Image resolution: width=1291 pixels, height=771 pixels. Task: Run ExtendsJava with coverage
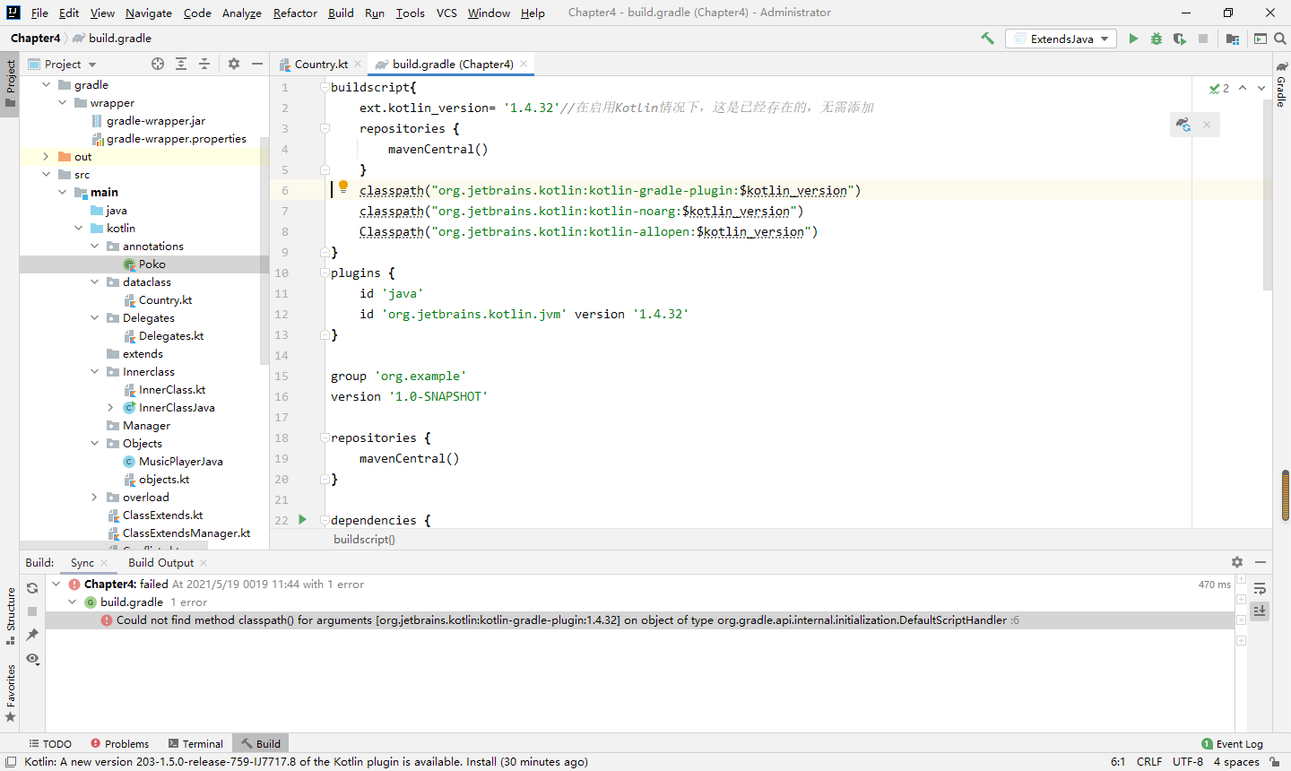click(x=1180, y=39)
